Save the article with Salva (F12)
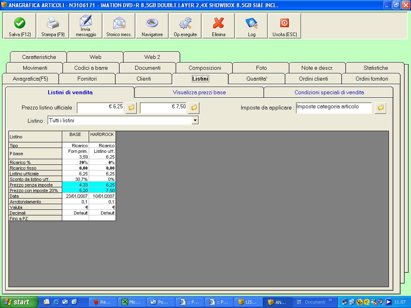 pos(20,26)
